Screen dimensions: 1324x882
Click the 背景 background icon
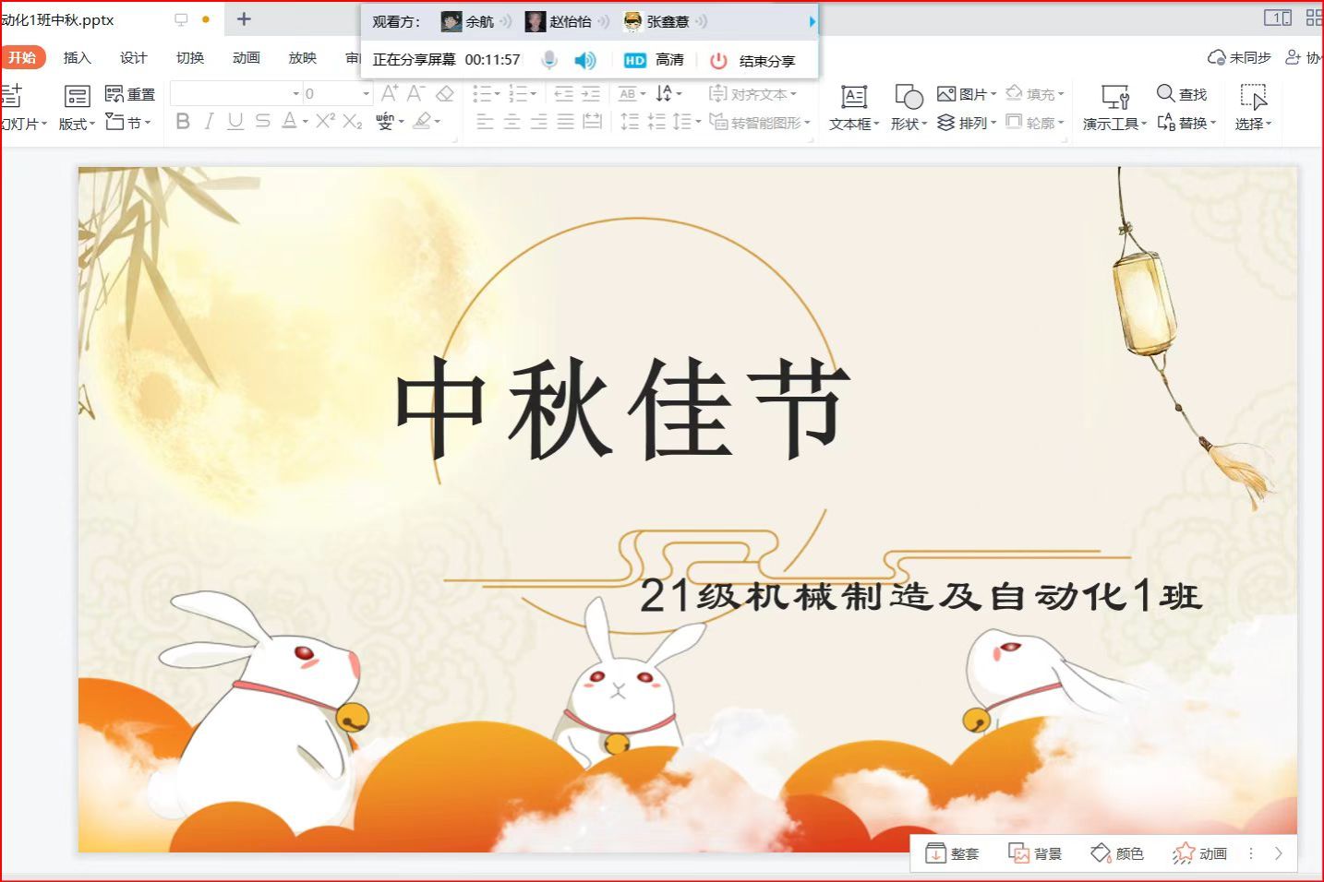[1018, 853]
